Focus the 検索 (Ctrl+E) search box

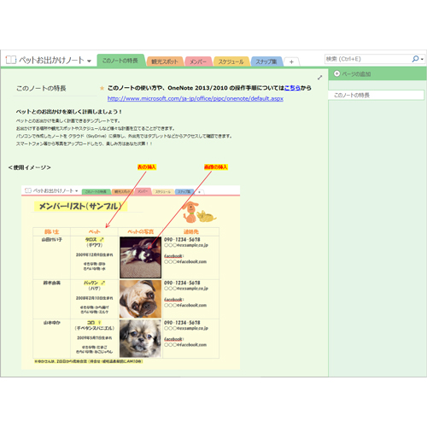(x=367, y=59)
